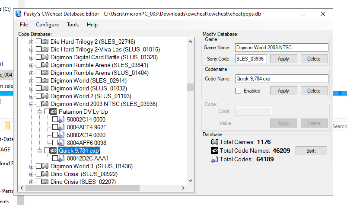Tick the checkbox for code 80042B2C AAA1

55,158
